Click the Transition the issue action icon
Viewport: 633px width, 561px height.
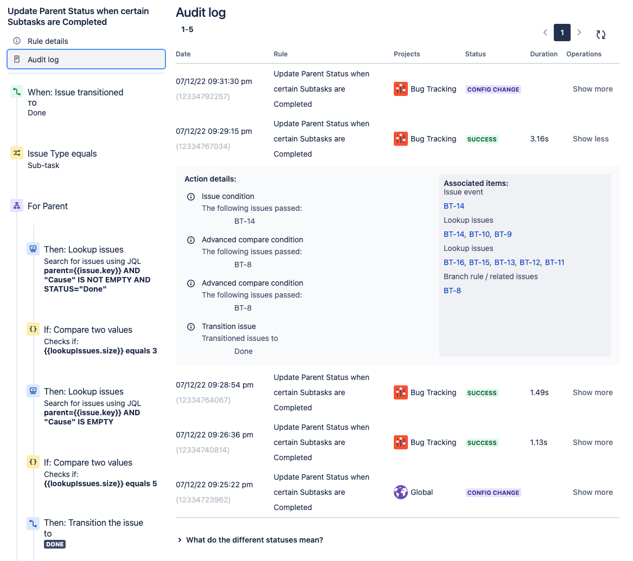point(33,523)
